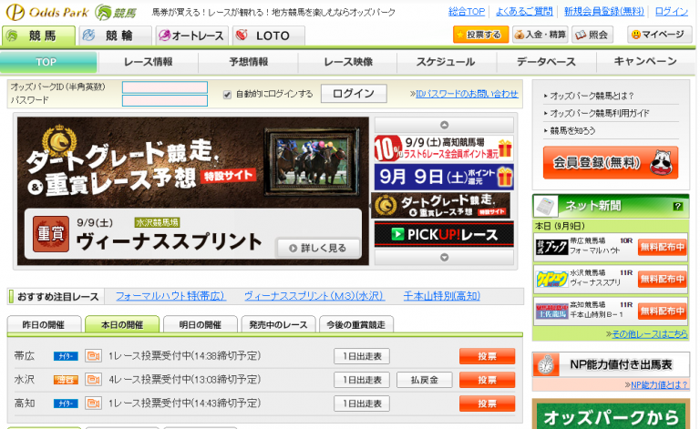Screen dimensions: 700x429
Task: Click 詳しく見る on the main banner
Action: [318, 248]
